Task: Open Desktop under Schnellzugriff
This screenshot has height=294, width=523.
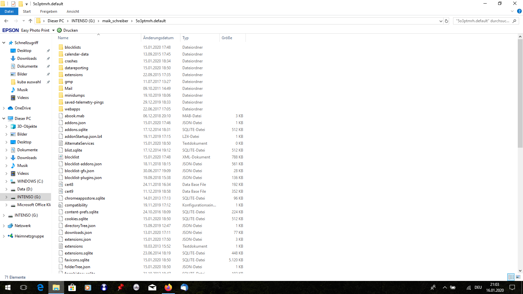Action: click(x=24, y=51)
